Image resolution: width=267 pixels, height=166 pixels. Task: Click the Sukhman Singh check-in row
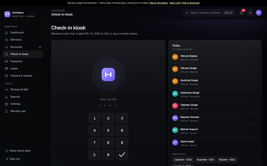pos(215,94)
